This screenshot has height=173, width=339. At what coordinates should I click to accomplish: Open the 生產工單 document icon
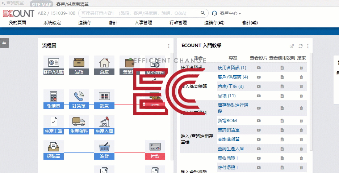tap(53, 125)
